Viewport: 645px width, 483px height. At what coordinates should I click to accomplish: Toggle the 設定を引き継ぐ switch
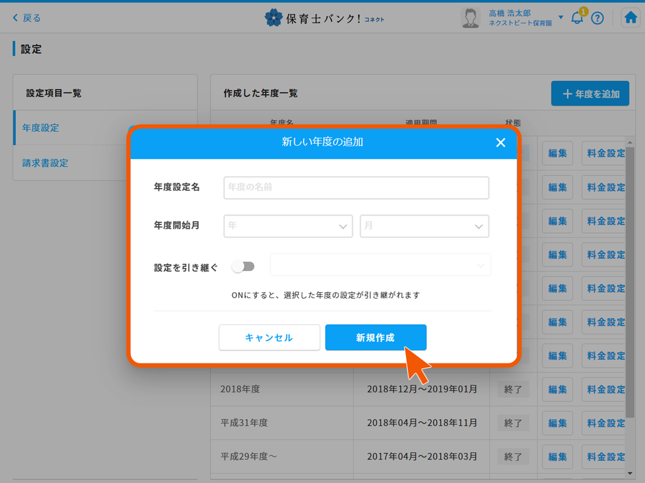(x=243, y=266)
